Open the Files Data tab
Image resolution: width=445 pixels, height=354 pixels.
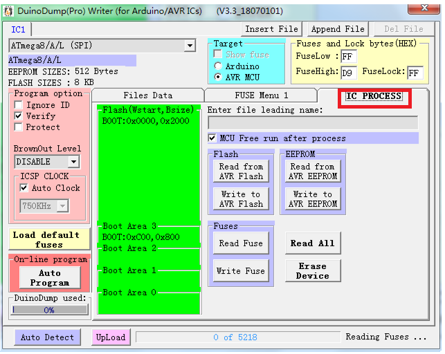[148, 95]
